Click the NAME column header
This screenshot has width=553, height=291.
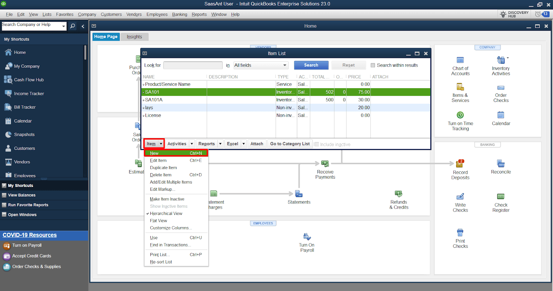(149, 77)
